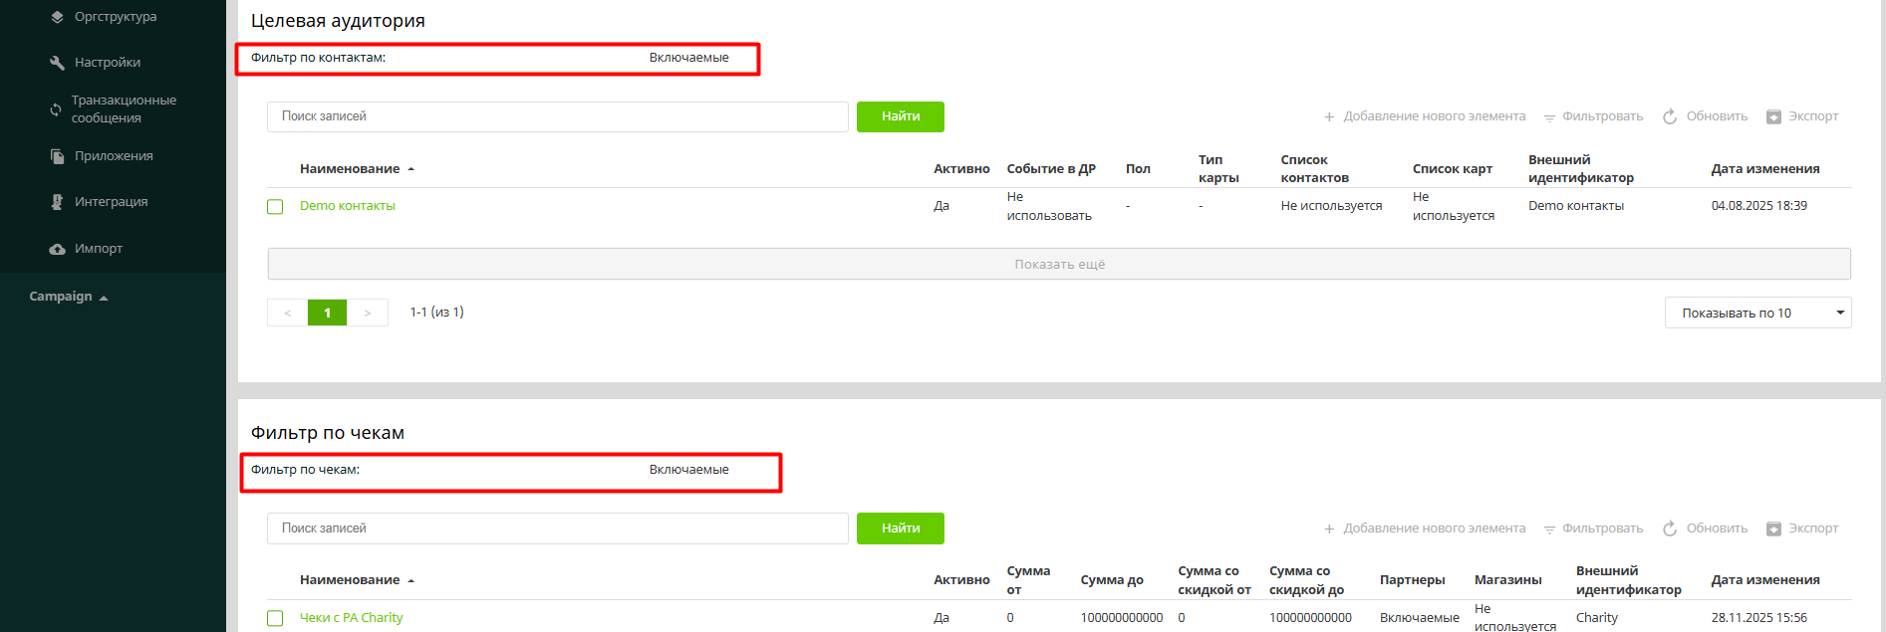Image resolution: width=1886 pixels, height=632 pixels.
Task: Click the Импорт cloud upload icon
Action: 57,249
